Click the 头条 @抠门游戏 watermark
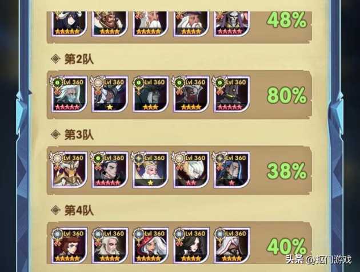The image size is (360, 272). [318, 260]
